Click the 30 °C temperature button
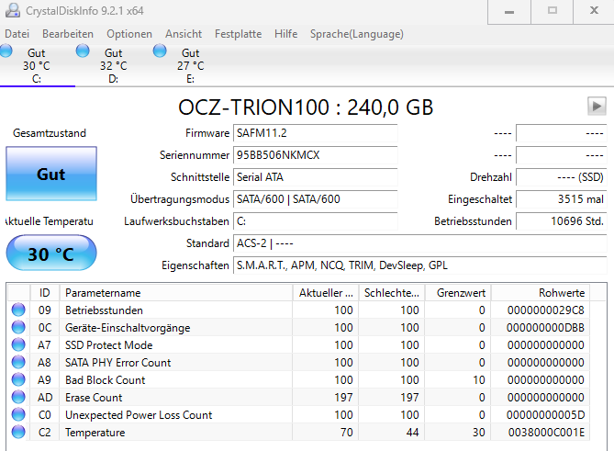The width and height of the screenshot is (614, 451). pos(51,254)
